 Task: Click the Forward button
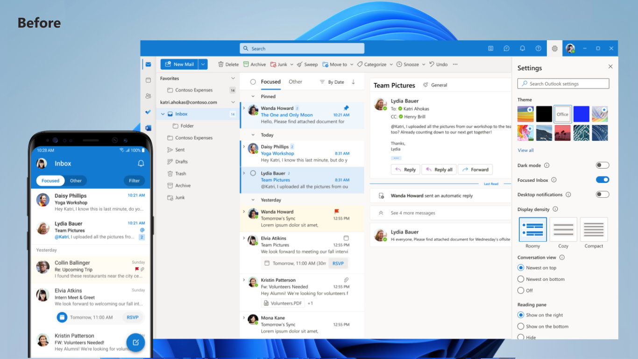click(475, 170)
